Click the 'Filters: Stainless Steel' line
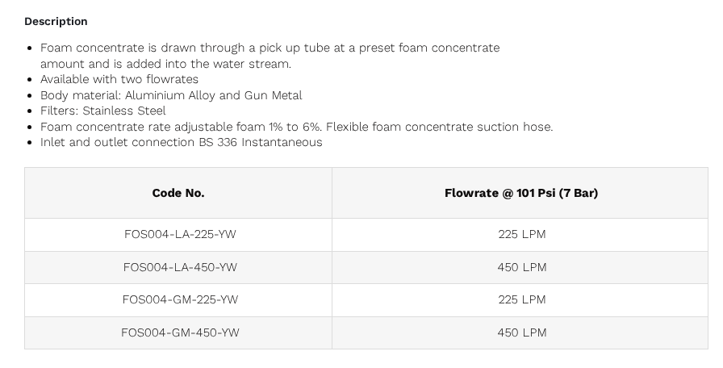The width and height of the screenshot is (723, 368). point(103,111)
